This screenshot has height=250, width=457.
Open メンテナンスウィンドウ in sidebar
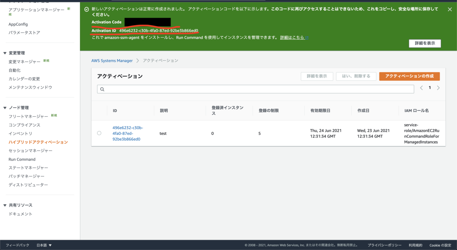[30, 87]
